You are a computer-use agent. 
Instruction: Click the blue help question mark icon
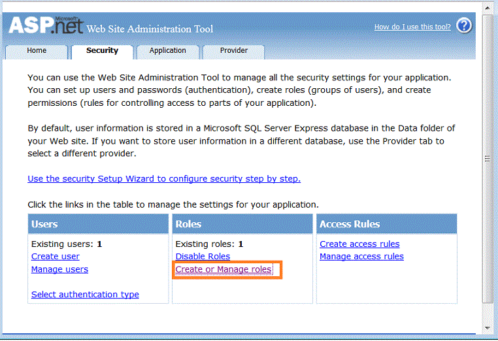[x=464, y=25]
